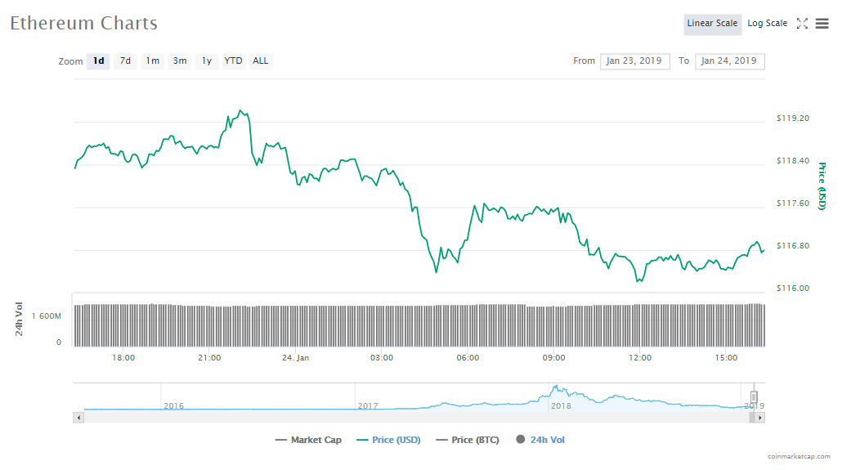Choose the YTD zoom option
Viewport: 842px width, 470px height.
[x=234, y=61]
